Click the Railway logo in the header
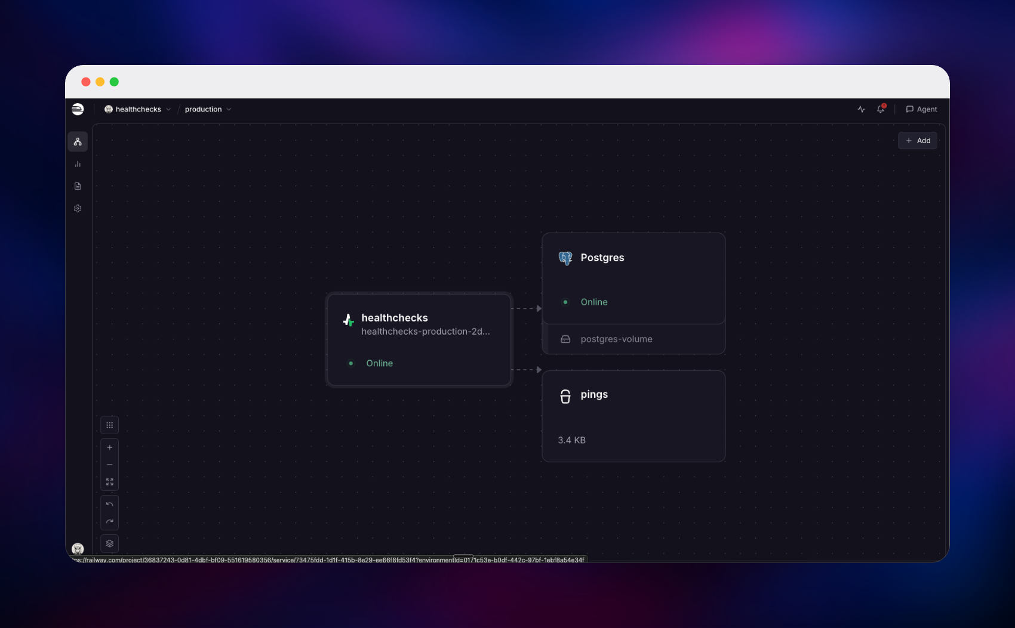1015x628 pixels. (78, 109)
